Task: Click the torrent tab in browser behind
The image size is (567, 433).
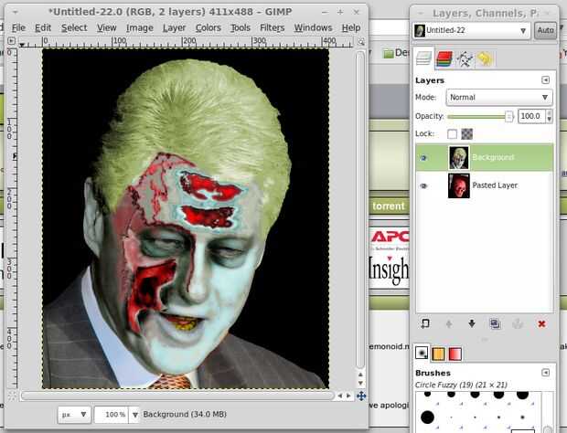Action: point(389,206)
